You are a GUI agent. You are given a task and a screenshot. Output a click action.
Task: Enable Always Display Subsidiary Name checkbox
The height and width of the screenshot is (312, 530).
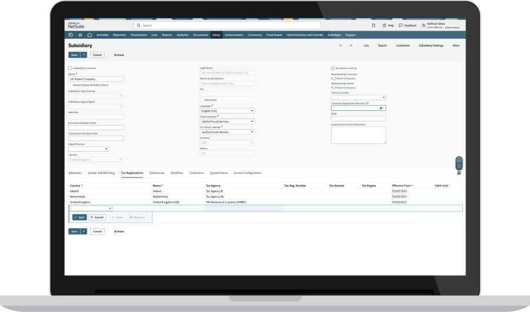click(72, 84)
